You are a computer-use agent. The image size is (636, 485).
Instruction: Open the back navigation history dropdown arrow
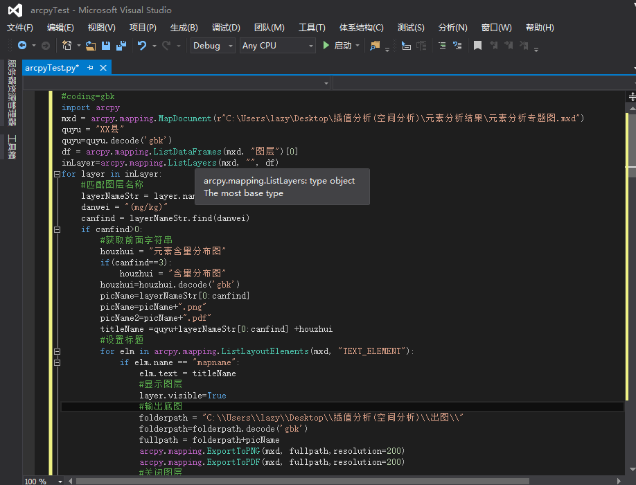34,46
